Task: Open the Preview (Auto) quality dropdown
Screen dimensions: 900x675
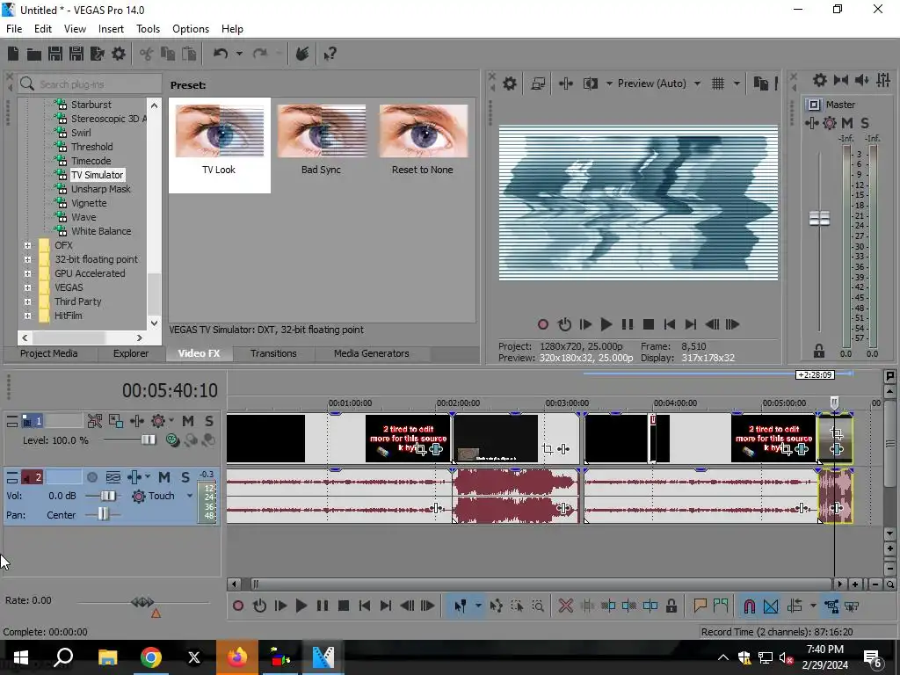Action: (x=697, y=83)
